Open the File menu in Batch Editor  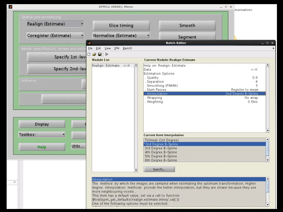90,48
